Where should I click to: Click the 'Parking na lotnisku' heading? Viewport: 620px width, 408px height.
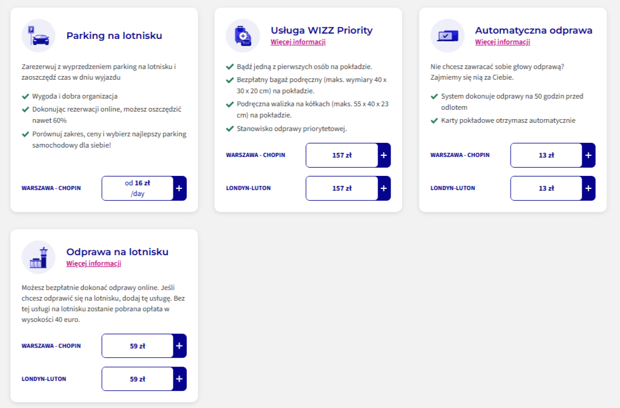(x=114, y=35)
